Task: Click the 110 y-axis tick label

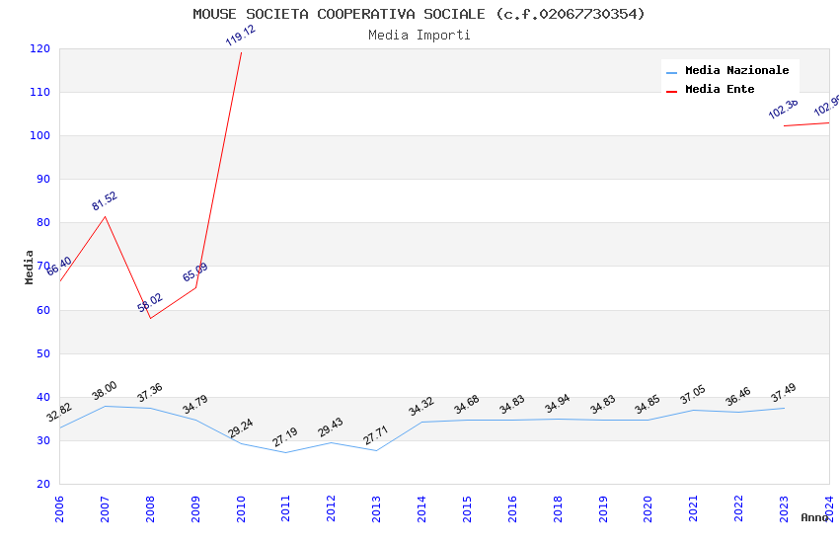Action: [x=40, y=92]
